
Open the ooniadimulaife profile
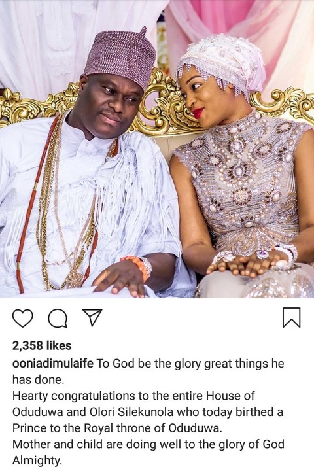[53, 364]
